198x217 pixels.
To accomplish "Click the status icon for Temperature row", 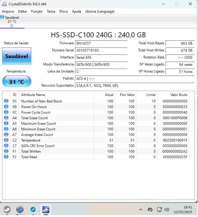I will (6, 140).
